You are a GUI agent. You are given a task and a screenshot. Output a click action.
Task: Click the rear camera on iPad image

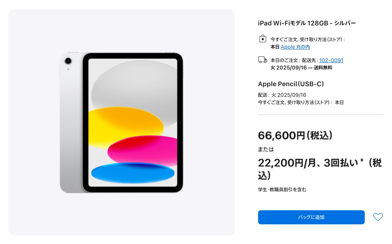[68, 61]
